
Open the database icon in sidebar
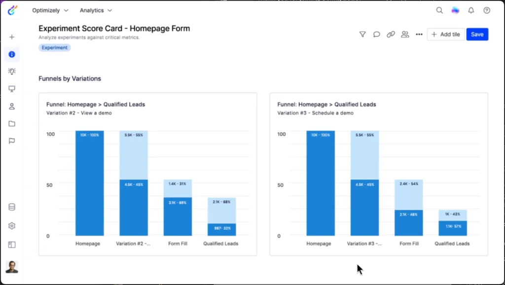12,207
